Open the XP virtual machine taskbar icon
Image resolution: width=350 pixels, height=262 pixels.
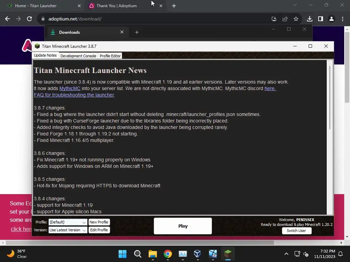coord(213,254)
